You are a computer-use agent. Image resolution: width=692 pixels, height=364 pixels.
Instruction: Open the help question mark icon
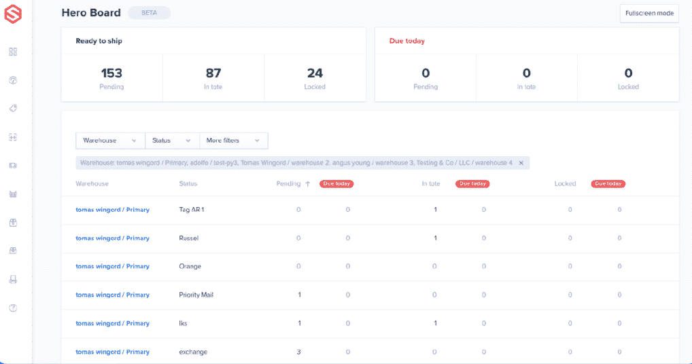click(x=13, y=308)
